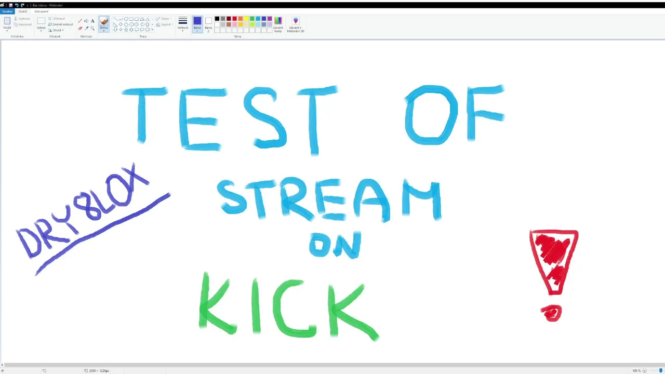Choose the diamond shape
Viewport: 665px width, 374px height.
(121, 24)
